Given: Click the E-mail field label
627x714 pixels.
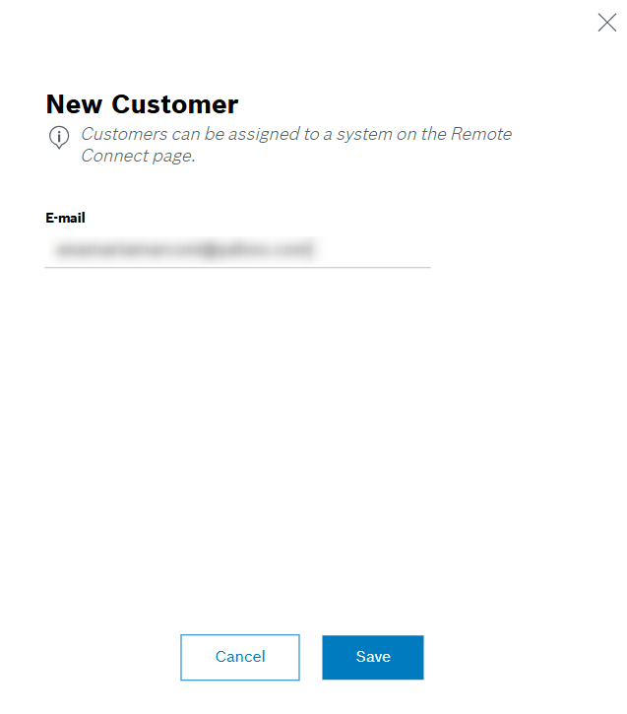Looking at the screenshot, I should (65, 218).
